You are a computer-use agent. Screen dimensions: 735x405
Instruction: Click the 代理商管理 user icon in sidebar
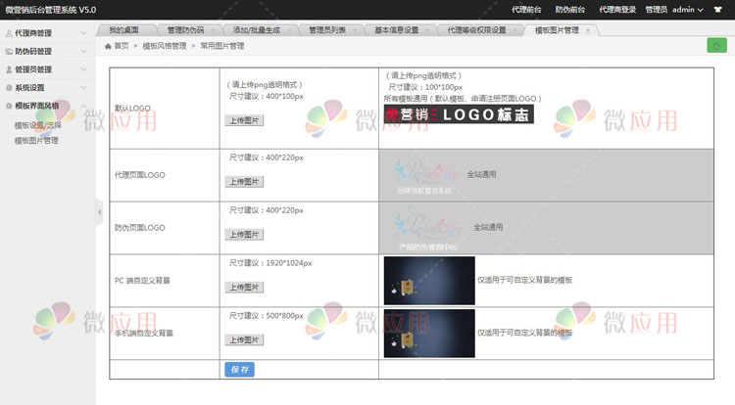9,33
